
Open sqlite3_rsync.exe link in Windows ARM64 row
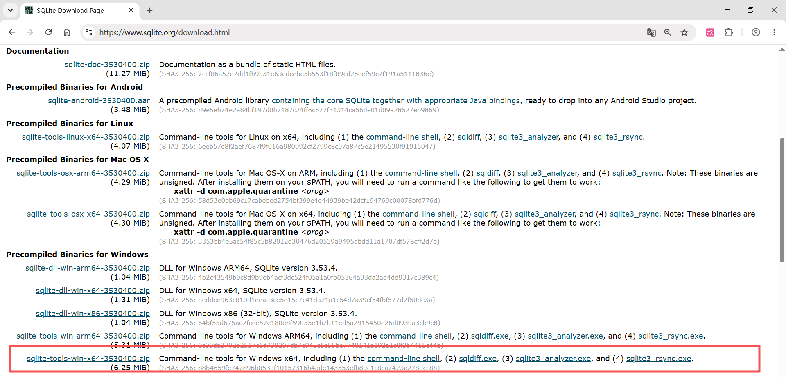pyautogui.click(x=671, y=336)
